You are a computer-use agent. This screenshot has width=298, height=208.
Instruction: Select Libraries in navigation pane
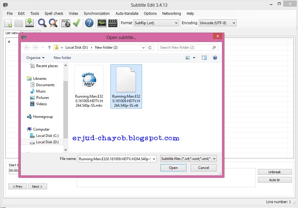(37, 79)
